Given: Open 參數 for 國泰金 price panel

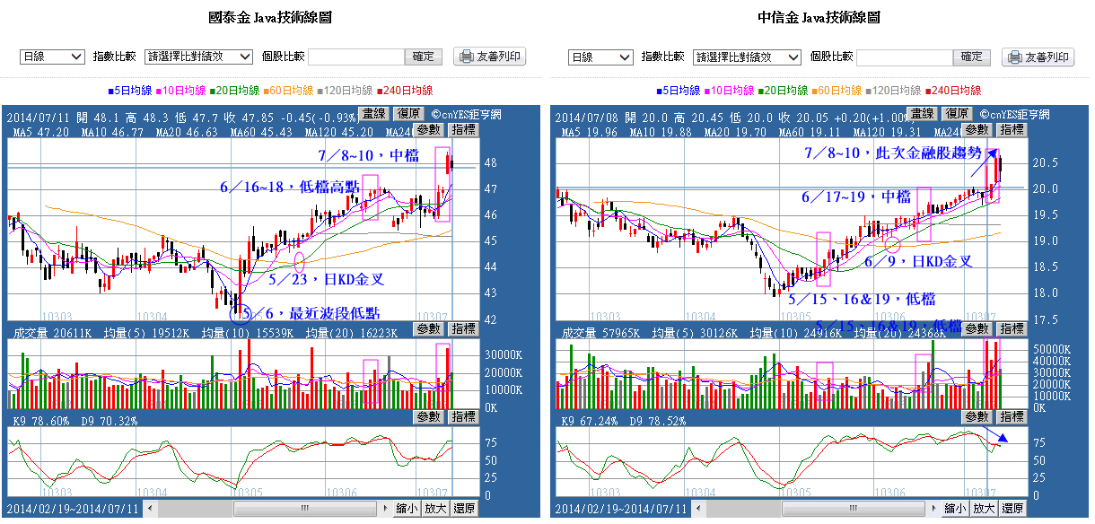Looking at the screenshot, I should pos(428,129).
